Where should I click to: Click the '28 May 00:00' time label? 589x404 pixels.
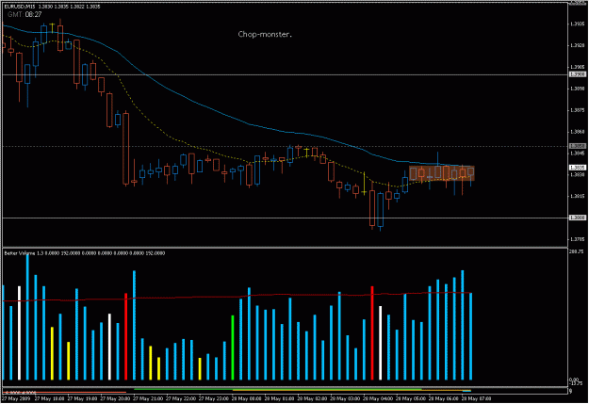click(x=246, y=398)
